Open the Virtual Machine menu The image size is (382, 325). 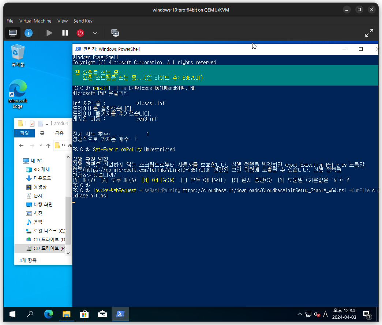pos(35,21)
